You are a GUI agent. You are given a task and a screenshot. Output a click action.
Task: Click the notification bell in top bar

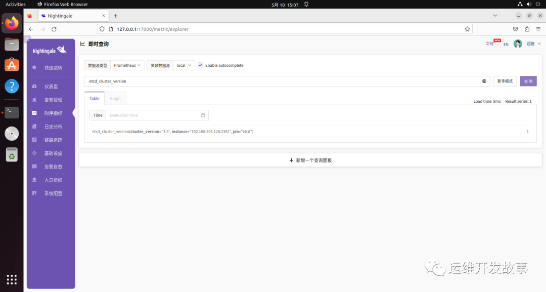pyautogui.click(x=306, y=4)
